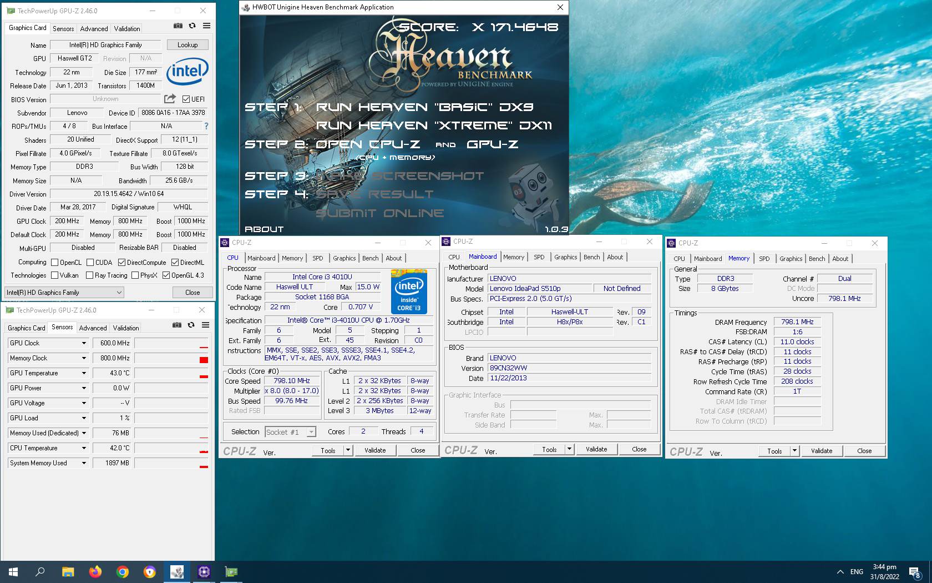Launch Chrome from taskbar
This screenshot has height=583, width=932.
click(122, 571)
